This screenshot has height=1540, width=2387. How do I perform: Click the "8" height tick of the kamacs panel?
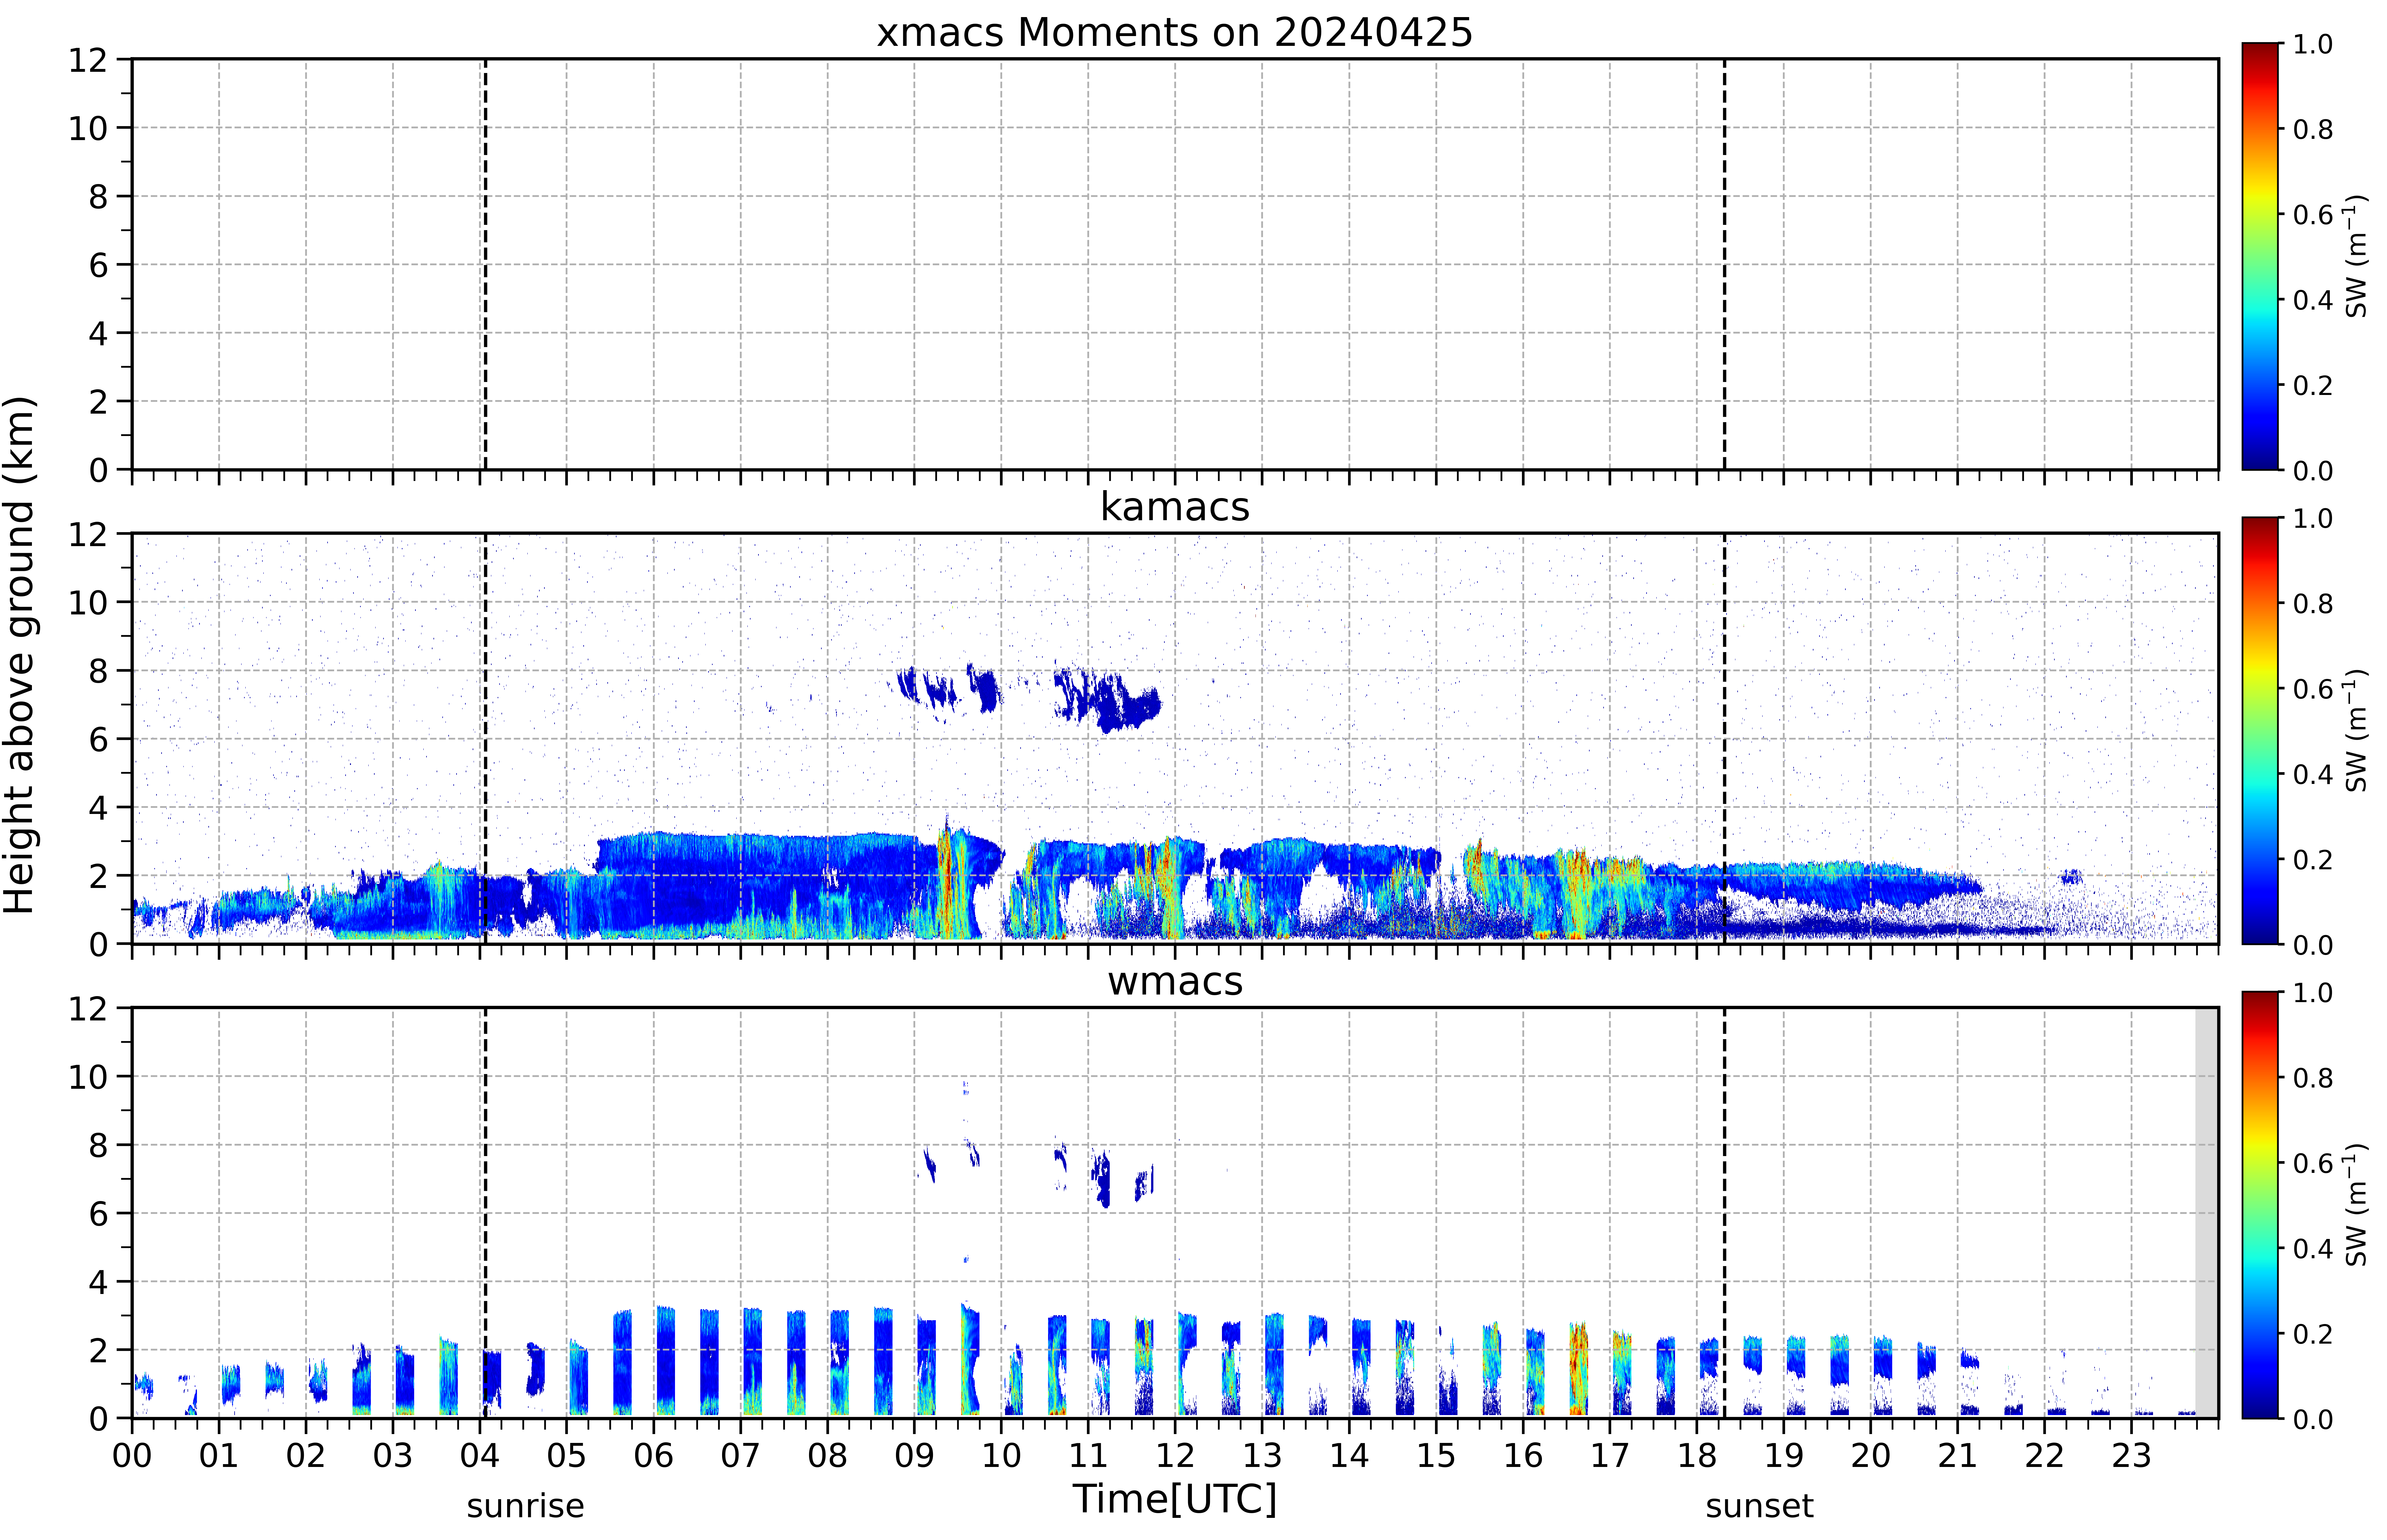point(98,671)
